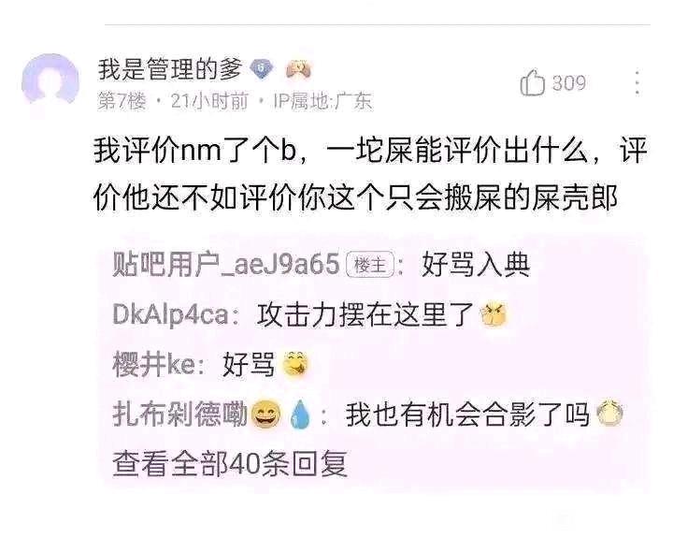This screenshot has height=538, width=673.
Task: Tap the blue diamond level badge
Action: coord(263,68)
